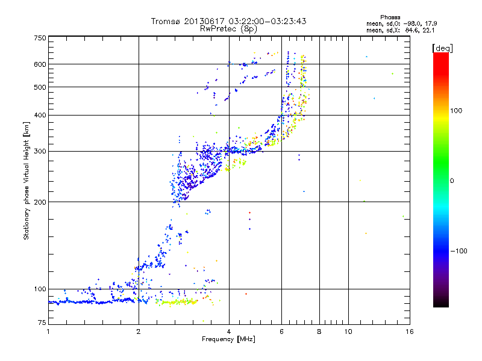This screenshot has width=482, height=361.
Task: Click the 'Frequency [MHz]' axis title
Action: click(x=228, y=339)
